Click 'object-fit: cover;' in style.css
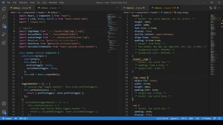 146,81
